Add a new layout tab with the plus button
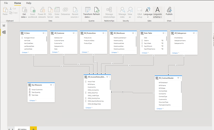The image size is (214, 130). pyautogui.click(x=33, y=129)
